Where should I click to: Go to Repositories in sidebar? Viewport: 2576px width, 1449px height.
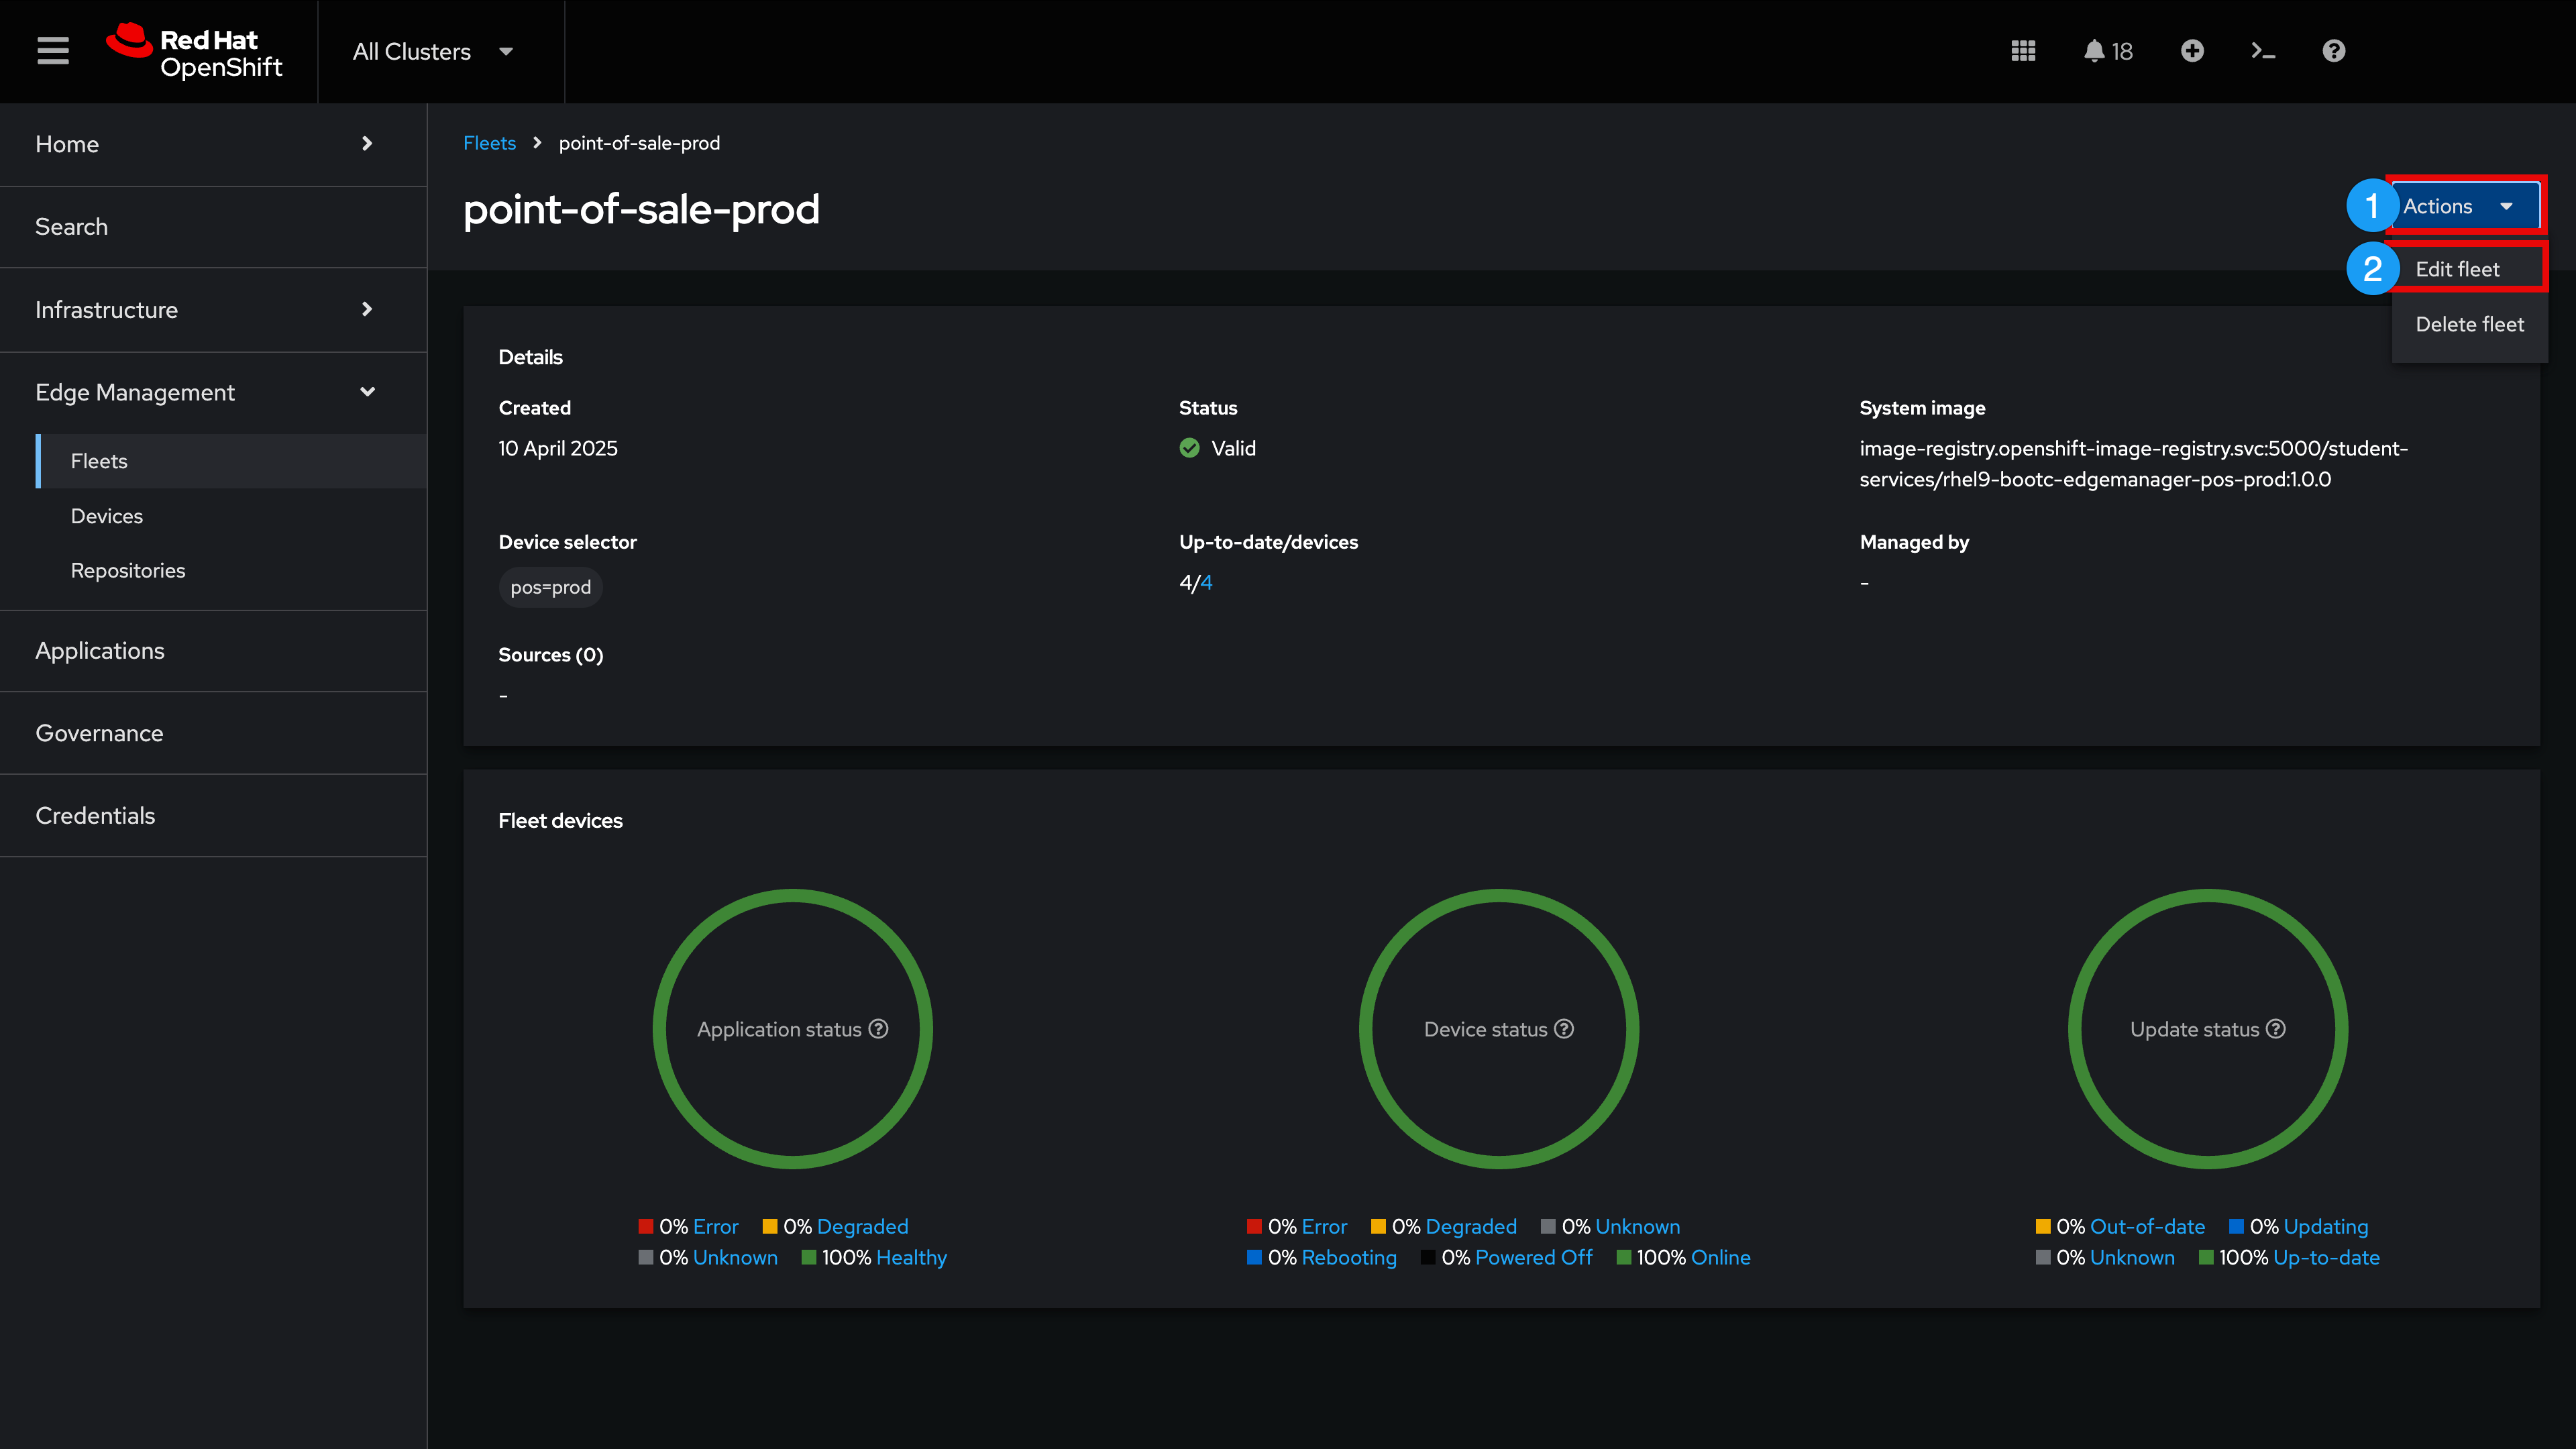point(231,570)
